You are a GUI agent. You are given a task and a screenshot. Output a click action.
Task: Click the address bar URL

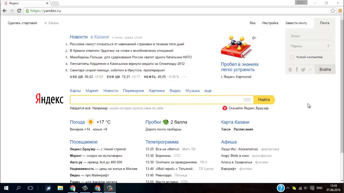click(x=45, y=11)
